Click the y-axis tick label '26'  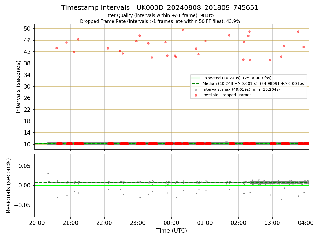(27, 98)
